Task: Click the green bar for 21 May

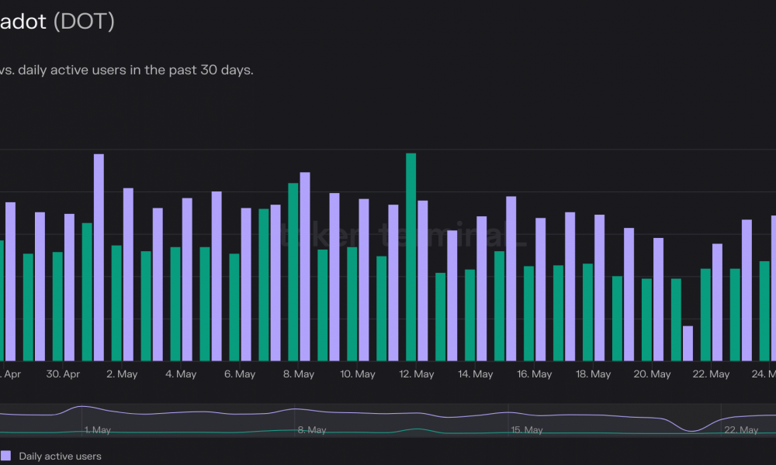Action: [x=676, y=320]
